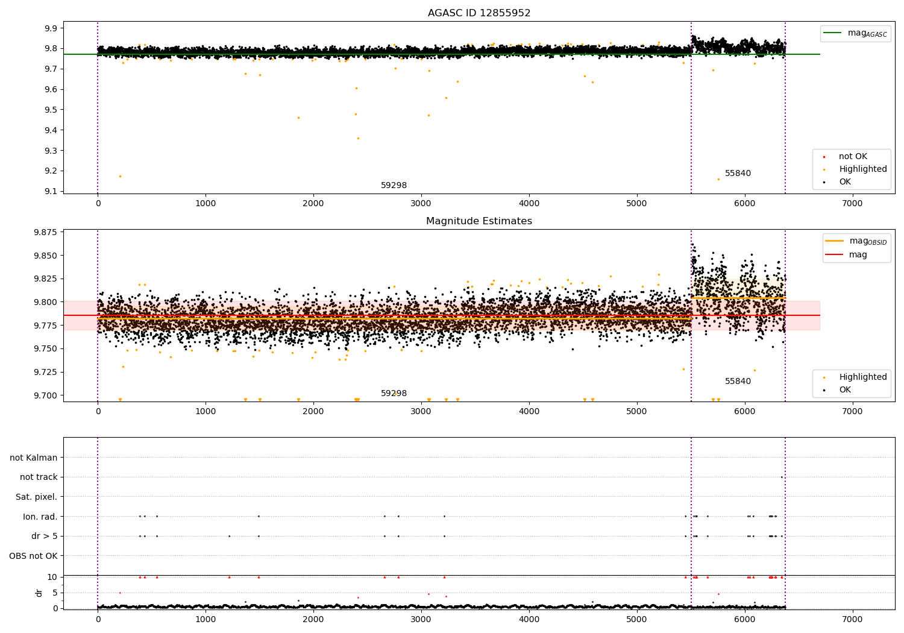Click the 5 tick on the dr axis
The width and height of the screenshot is (904, 633).
(x=55, y=593)
